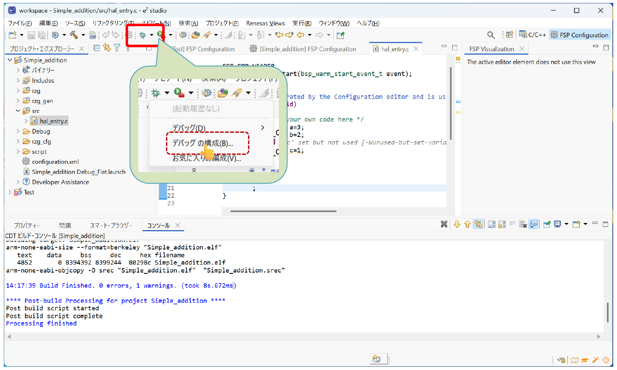Image resolution: width=617 pixels, height=370 pixels.
Task: Open the ヘルプ(H) menu
Action: [x=368, y=23]
